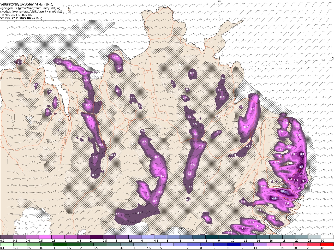Click the '4.1' precipitation value on the map
334x250 pixels.
(274, 199)
